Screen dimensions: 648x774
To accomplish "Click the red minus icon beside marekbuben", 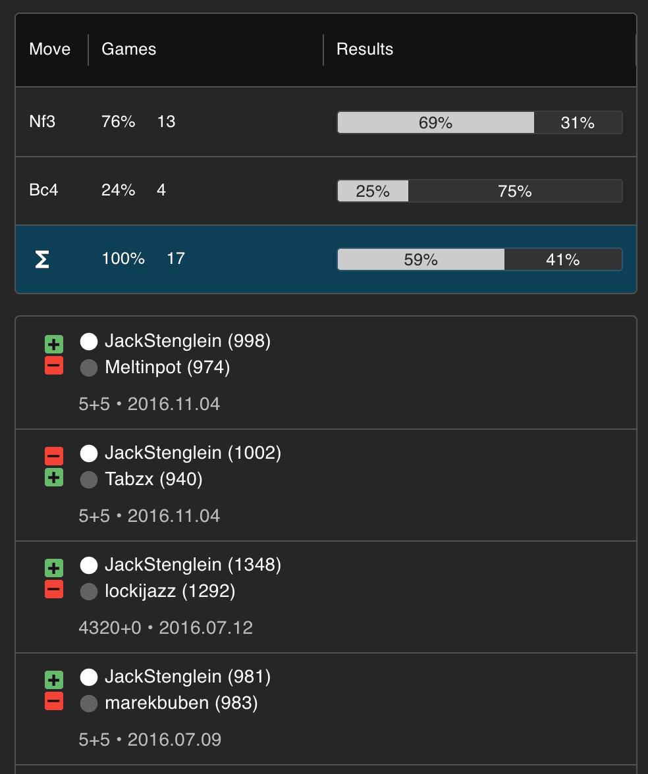I will coord(54,702).
